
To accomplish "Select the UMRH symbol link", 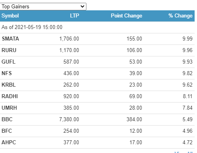I will (9, 108).
